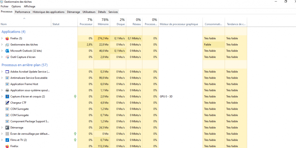
Task: Open the Fichier menu
Action: 4,6
